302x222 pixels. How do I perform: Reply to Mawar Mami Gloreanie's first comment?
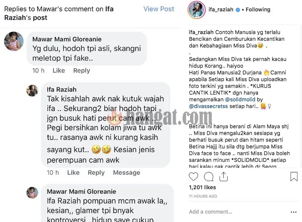82,71
